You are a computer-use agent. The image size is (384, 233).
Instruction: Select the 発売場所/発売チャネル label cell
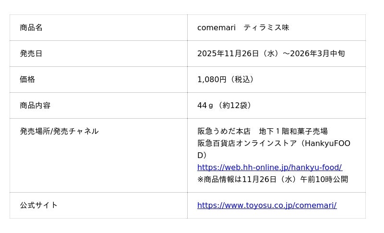[59, 131]
